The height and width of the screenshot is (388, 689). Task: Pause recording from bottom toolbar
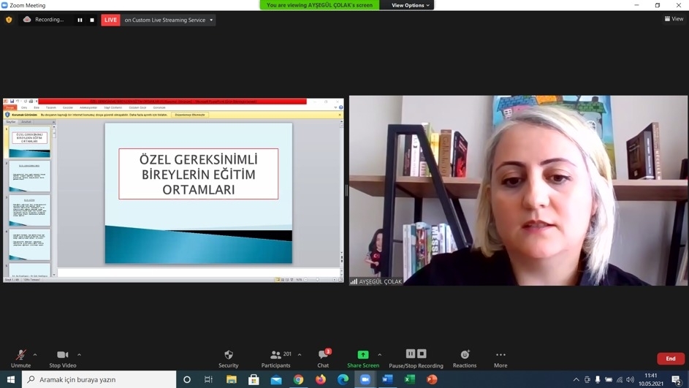point(411,354)
